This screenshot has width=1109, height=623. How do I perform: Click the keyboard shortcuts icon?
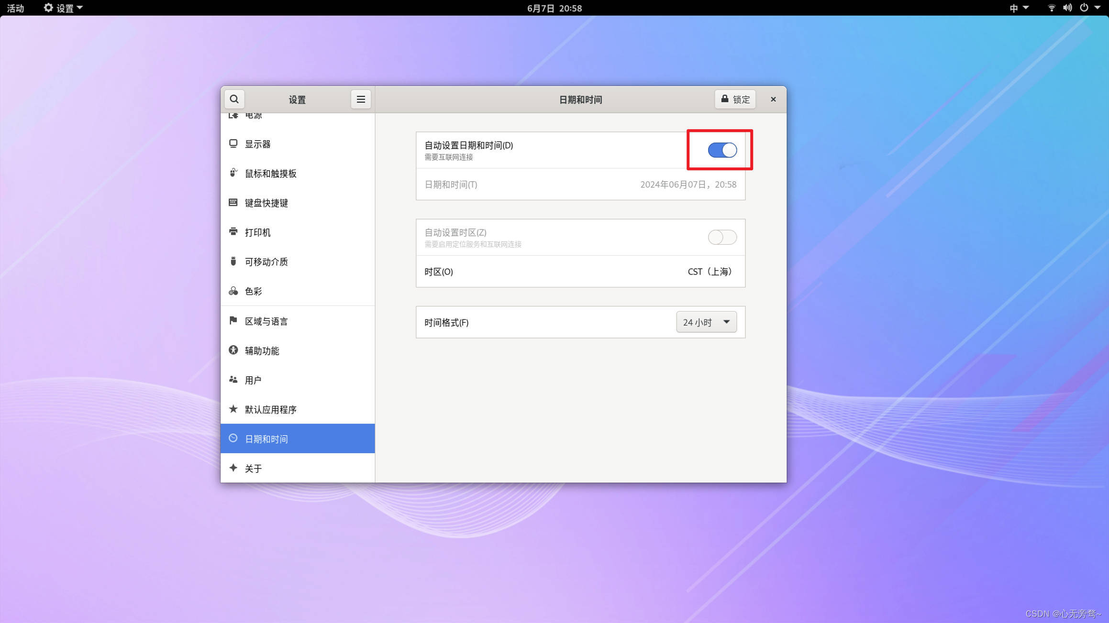tap(233, 202)
